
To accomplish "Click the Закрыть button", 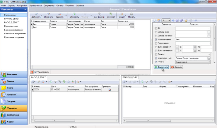I will [x=177, y=67].
